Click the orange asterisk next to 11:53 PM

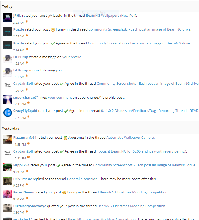tap(28, 143)
